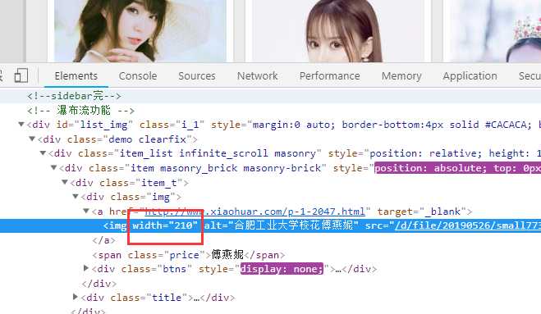Image resolution: width=541 pixels, height=314 pixels.
Task: Select the width="210" attribute
Action: 165,225
